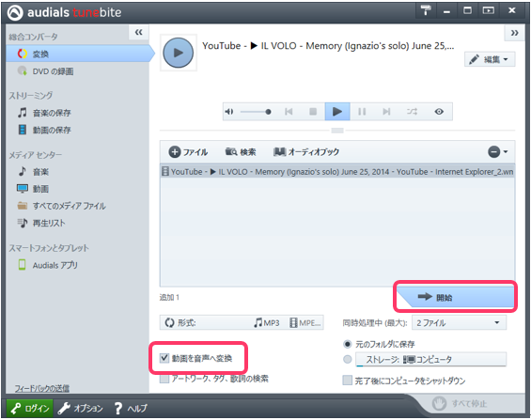Collapse the sidebar with double chevron
Screen dimensions: 531x420
[139, 33]
